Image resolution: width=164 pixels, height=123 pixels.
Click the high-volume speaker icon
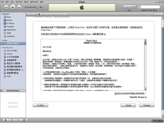point(41,7)
